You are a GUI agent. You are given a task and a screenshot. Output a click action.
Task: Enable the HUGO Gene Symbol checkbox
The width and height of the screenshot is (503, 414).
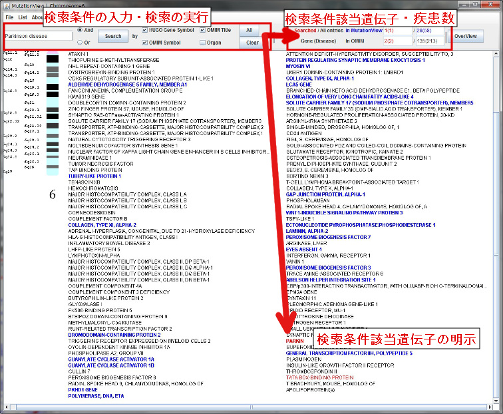click(x=146, y=31)
